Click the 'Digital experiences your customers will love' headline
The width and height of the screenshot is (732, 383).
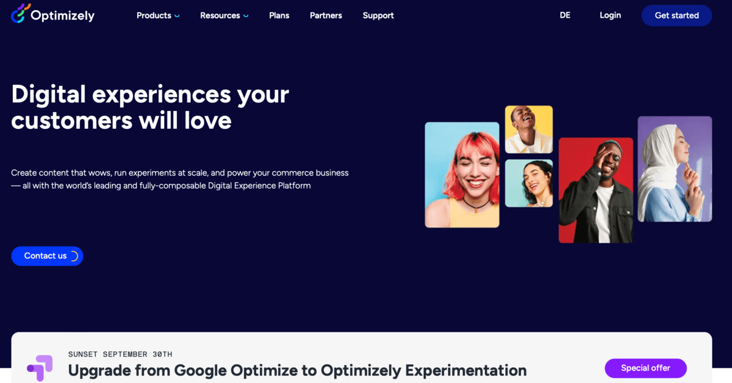point(150,107)
